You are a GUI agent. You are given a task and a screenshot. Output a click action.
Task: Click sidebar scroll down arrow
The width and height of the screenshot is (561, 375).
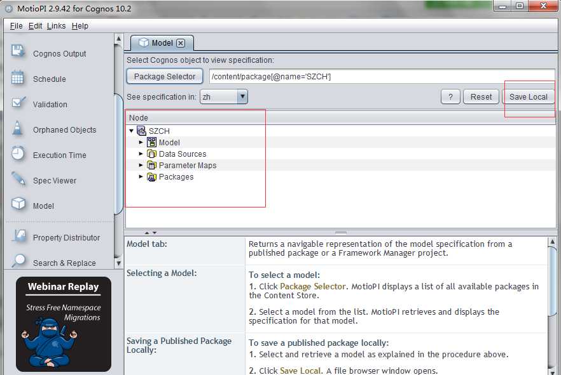118,263
